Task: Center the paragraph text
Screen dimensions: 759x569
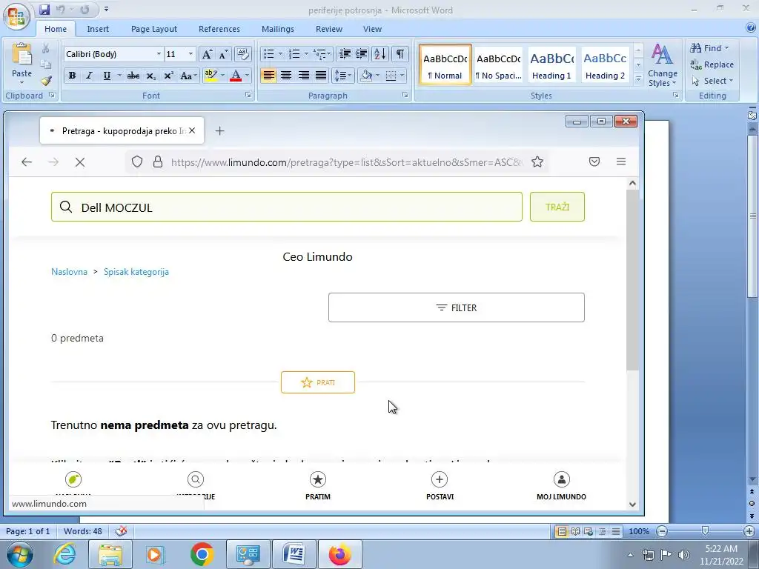Action: tap(286, 76)
